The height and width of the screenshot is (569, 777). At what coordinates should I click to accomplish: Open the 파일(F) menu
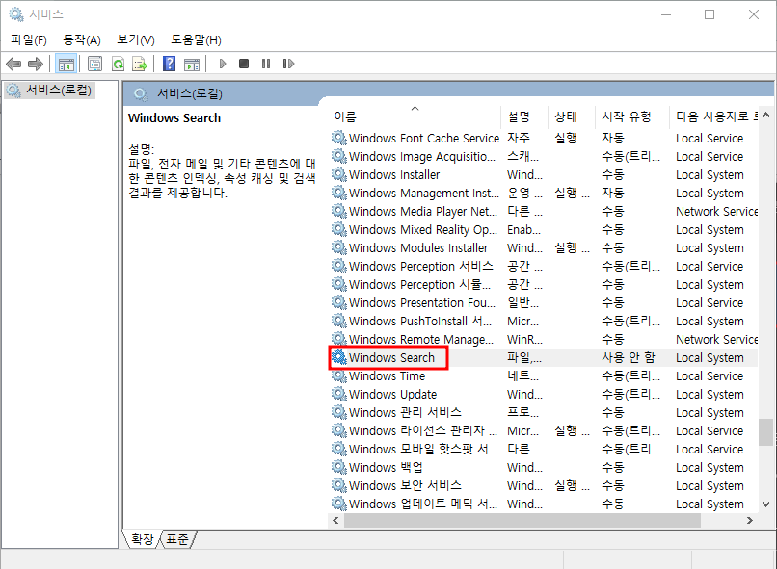(x=29, y=40)
